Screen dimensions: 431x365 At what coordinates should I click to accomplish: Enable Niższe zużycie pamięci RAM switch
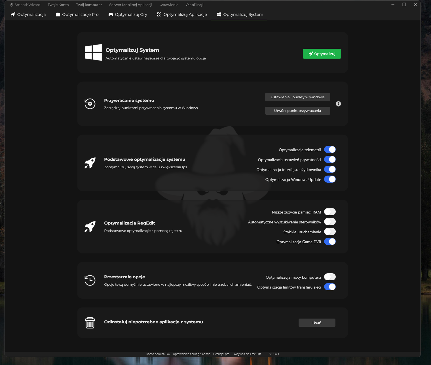330,212
